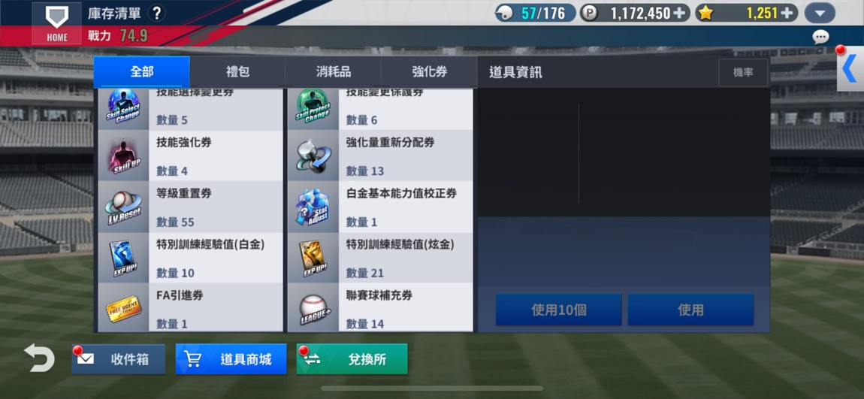This screenshot has height=399, width=864.
Task: Switch to the 強化券 tab
Action: pos(429,72)
